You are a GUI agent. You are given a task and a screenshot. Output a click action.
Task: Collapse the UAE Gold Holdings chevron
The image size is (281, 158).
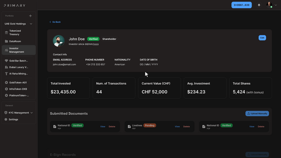point(31,24)
